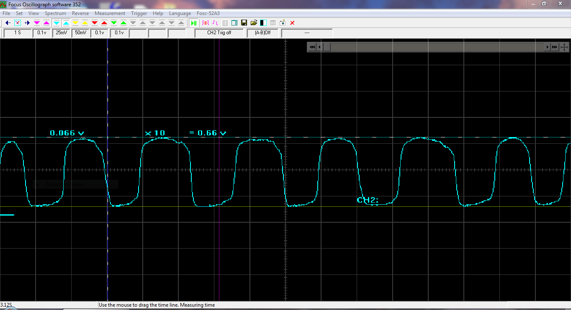Jump to start with triple-left arrows
The height and width of the screenshot is (310, 571).
point(312,47)
